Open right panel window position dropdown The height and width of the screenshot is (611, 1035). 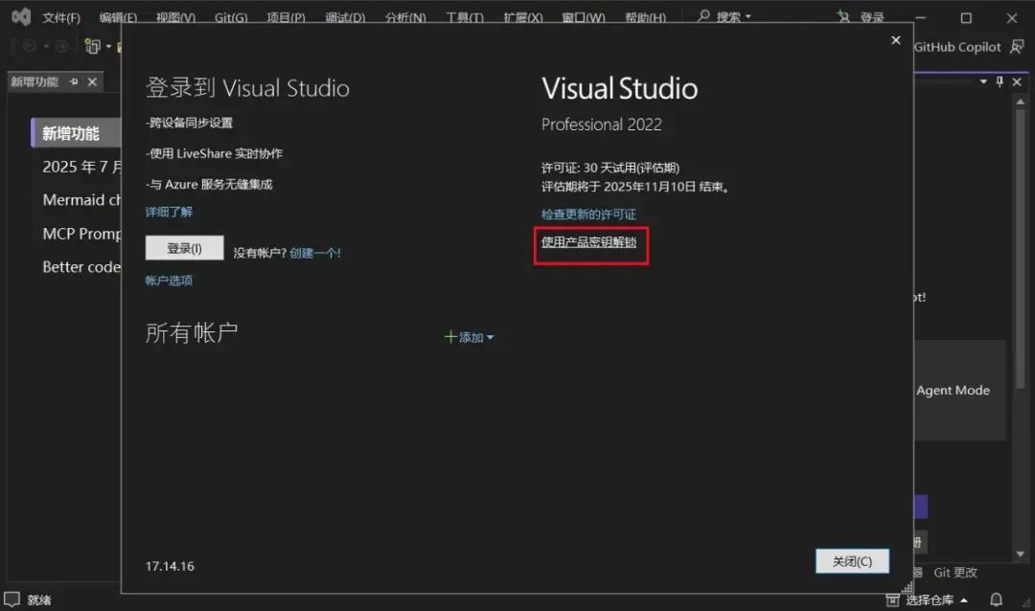[x=983, y=81]
